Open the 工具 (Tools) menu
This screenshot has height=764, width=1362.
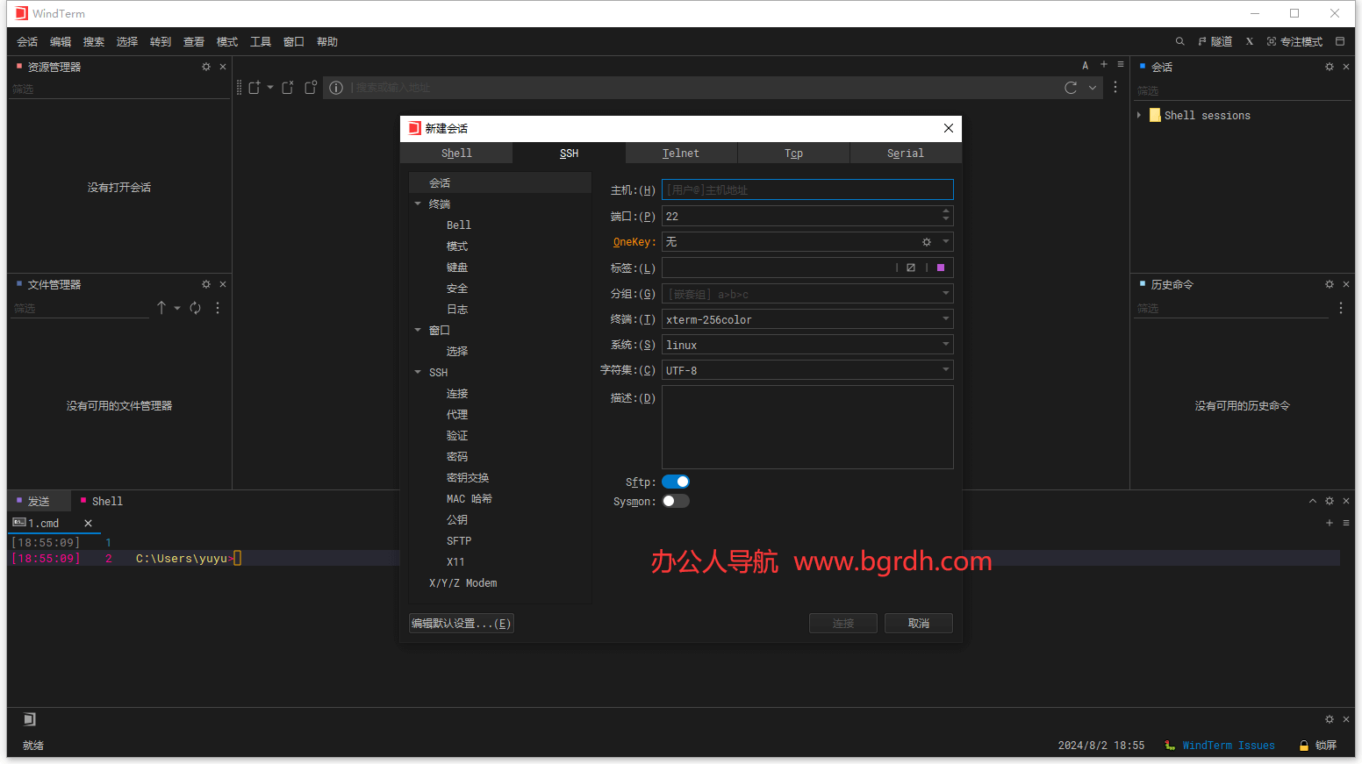[x=261, y=41]
